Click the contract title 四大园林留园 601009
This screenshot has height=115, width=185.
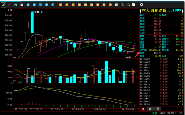[161, 10]
